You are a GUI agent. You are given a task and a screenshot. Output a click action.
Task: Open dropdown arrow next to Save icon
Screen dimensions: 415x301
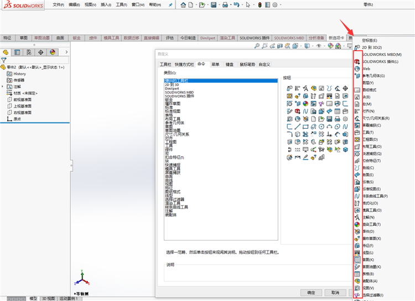219,5
